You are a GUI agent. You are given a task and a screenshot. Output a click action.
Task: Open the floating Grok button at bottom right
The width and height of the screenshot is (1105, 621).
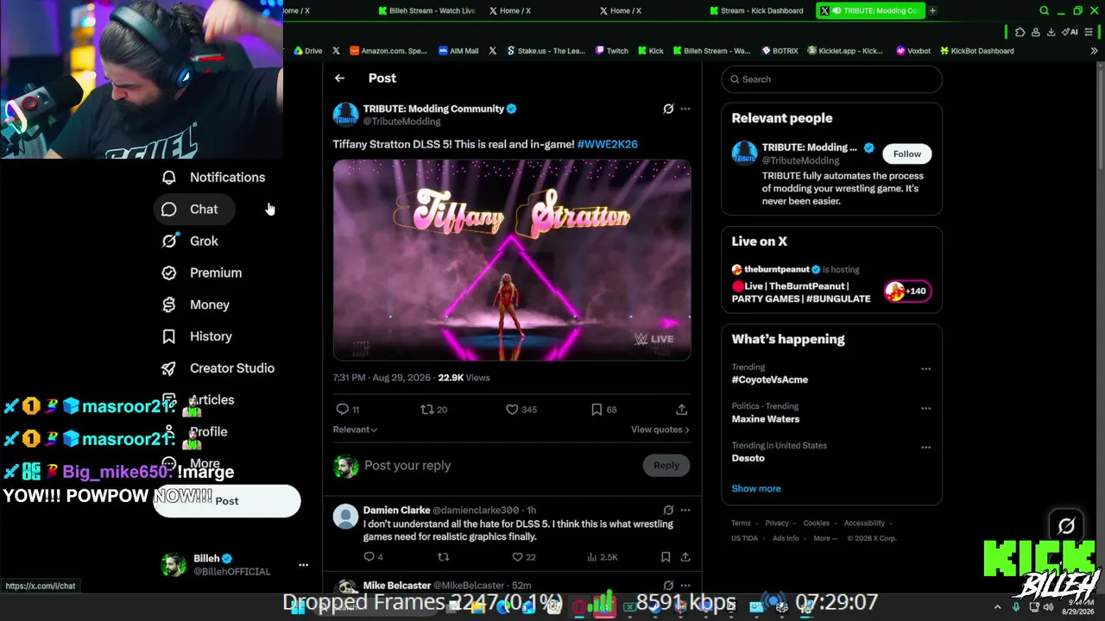click(1066, 526)
